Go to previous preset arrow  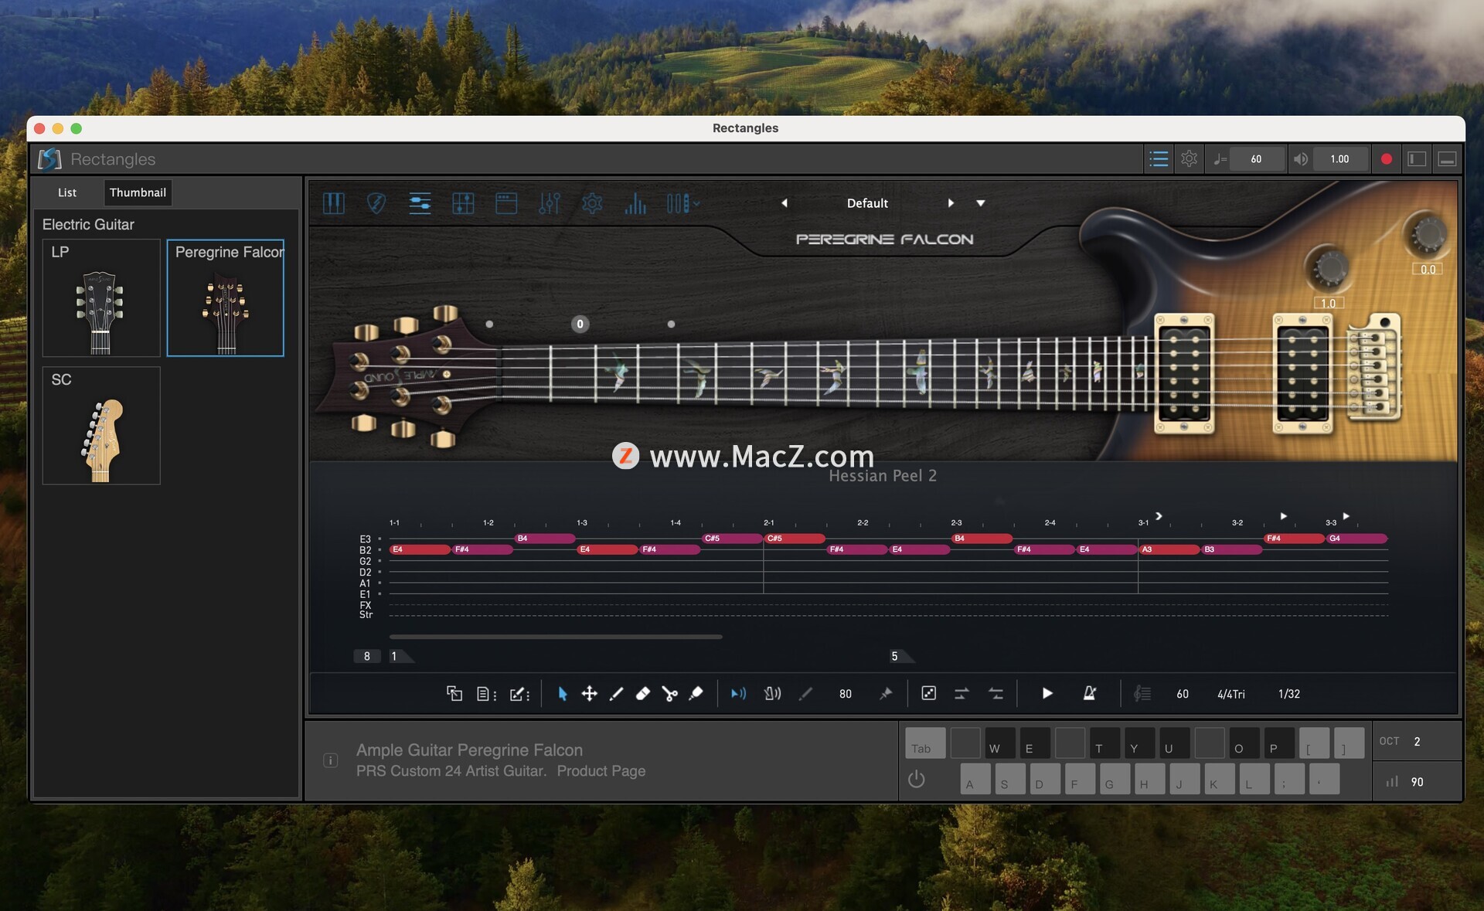click(784, 203)
